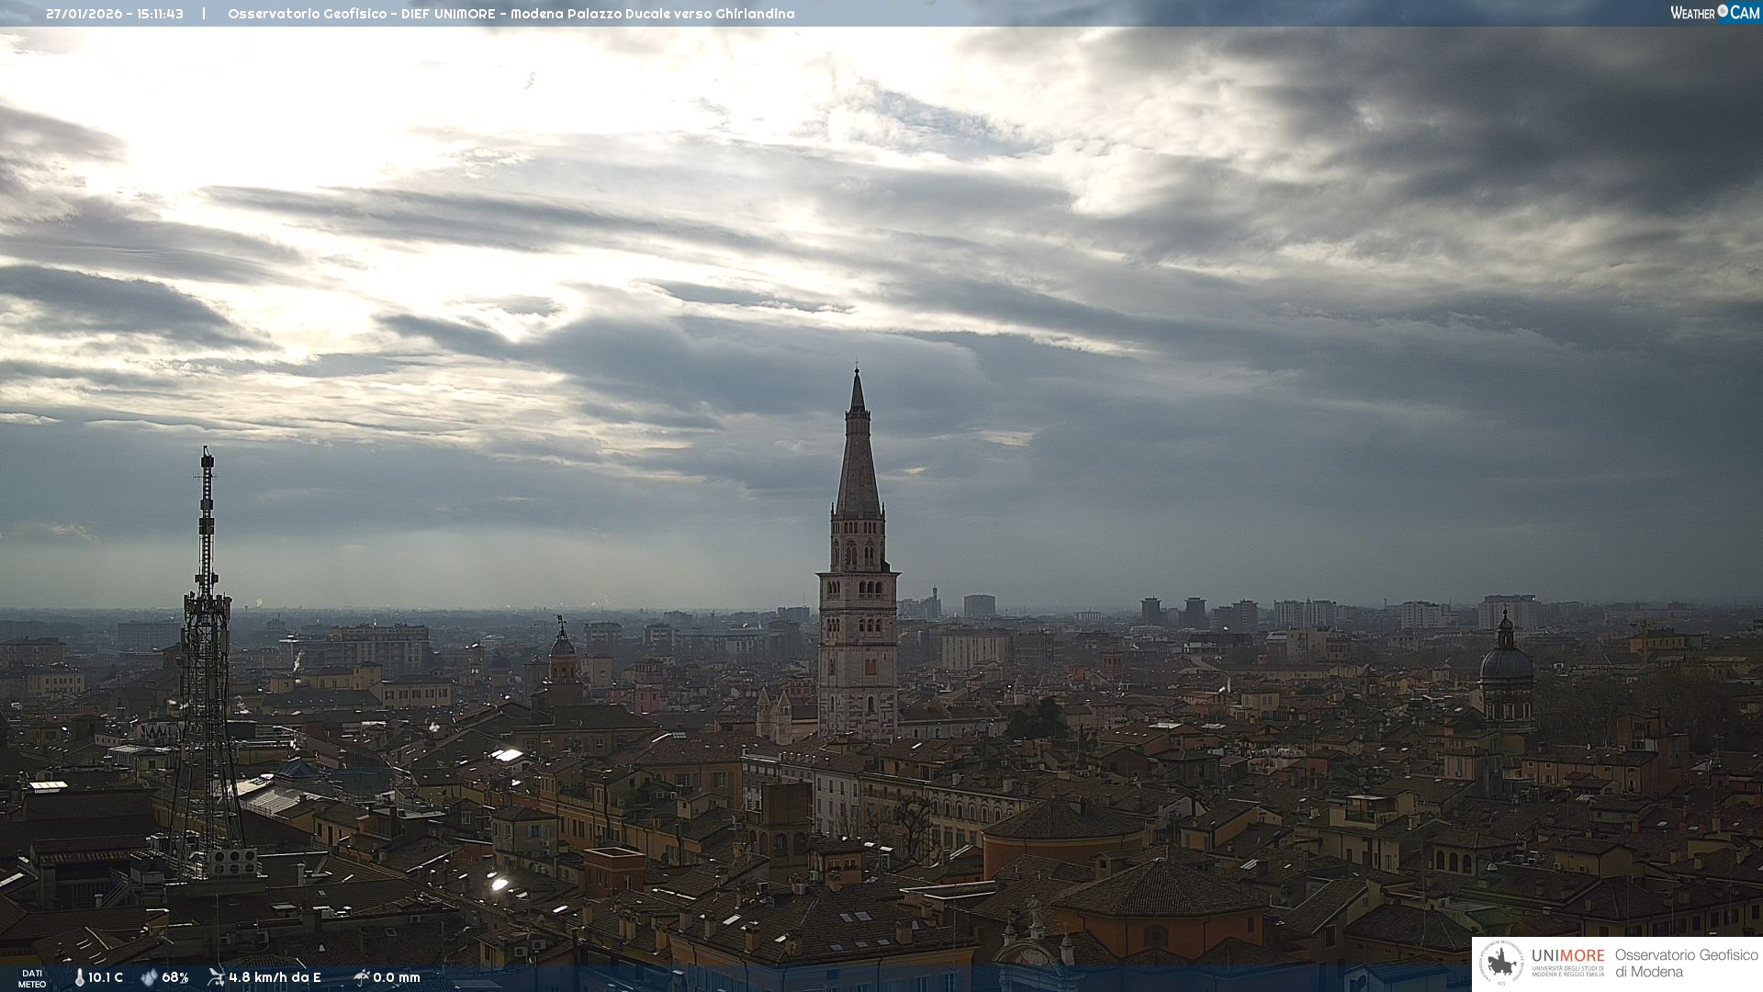
Task: Click the humidity water drops icon
Action: point(149,977)
